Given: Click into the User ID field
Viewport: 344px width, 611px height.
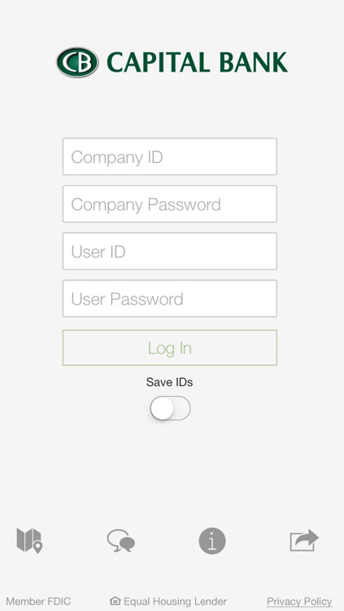Looking at the screenshot, I should [170, 252].
